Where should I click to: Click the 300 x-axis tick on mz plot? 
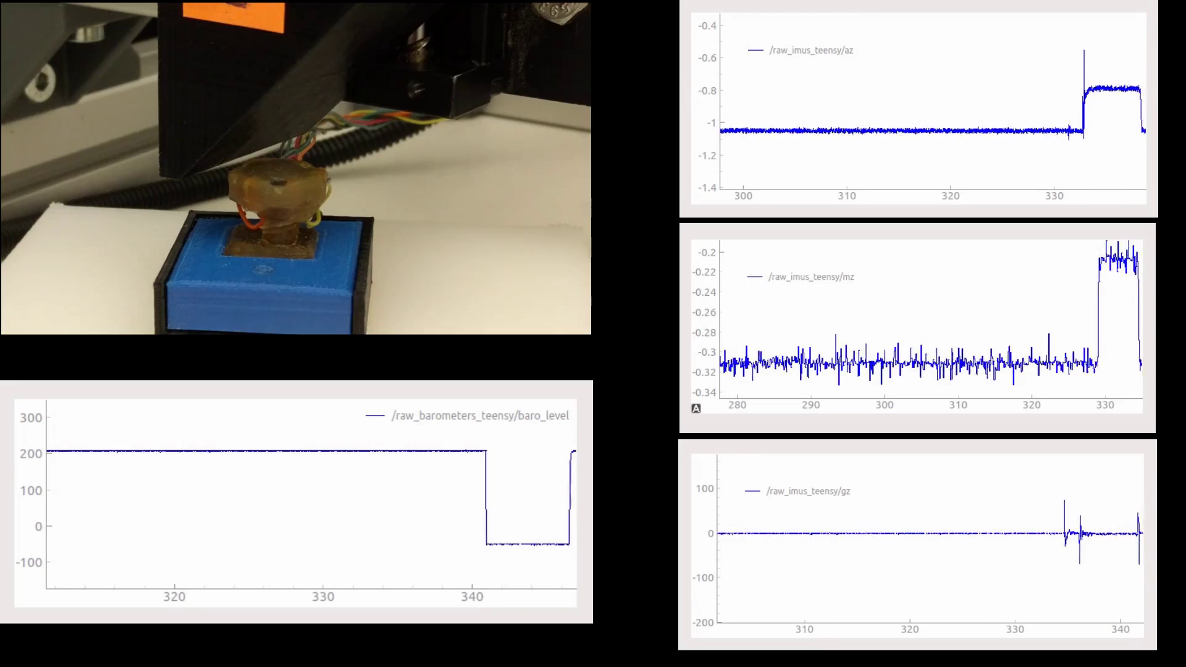(885, 405)
